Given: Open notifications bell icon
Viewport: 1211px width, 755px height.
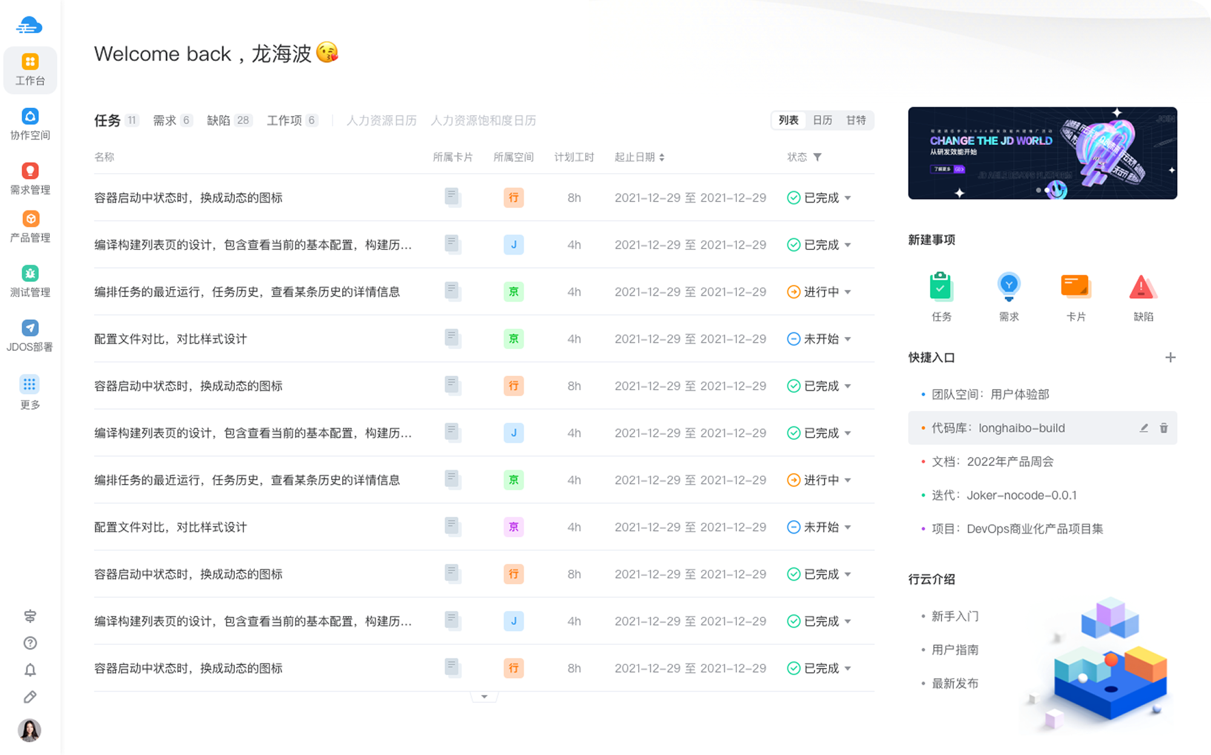Looking at the screenshot, I should point(30,670).
